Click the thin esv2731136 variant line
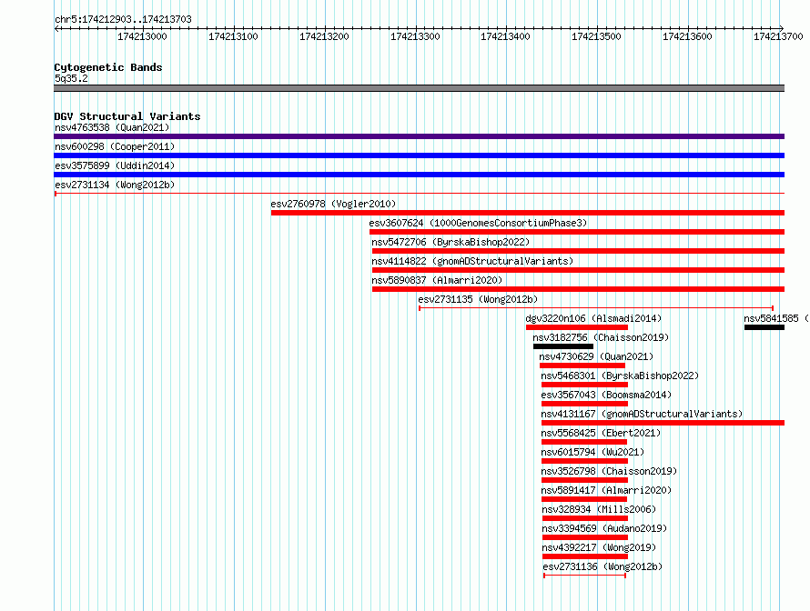Screen dimensions: 810x611 point(585,576)
